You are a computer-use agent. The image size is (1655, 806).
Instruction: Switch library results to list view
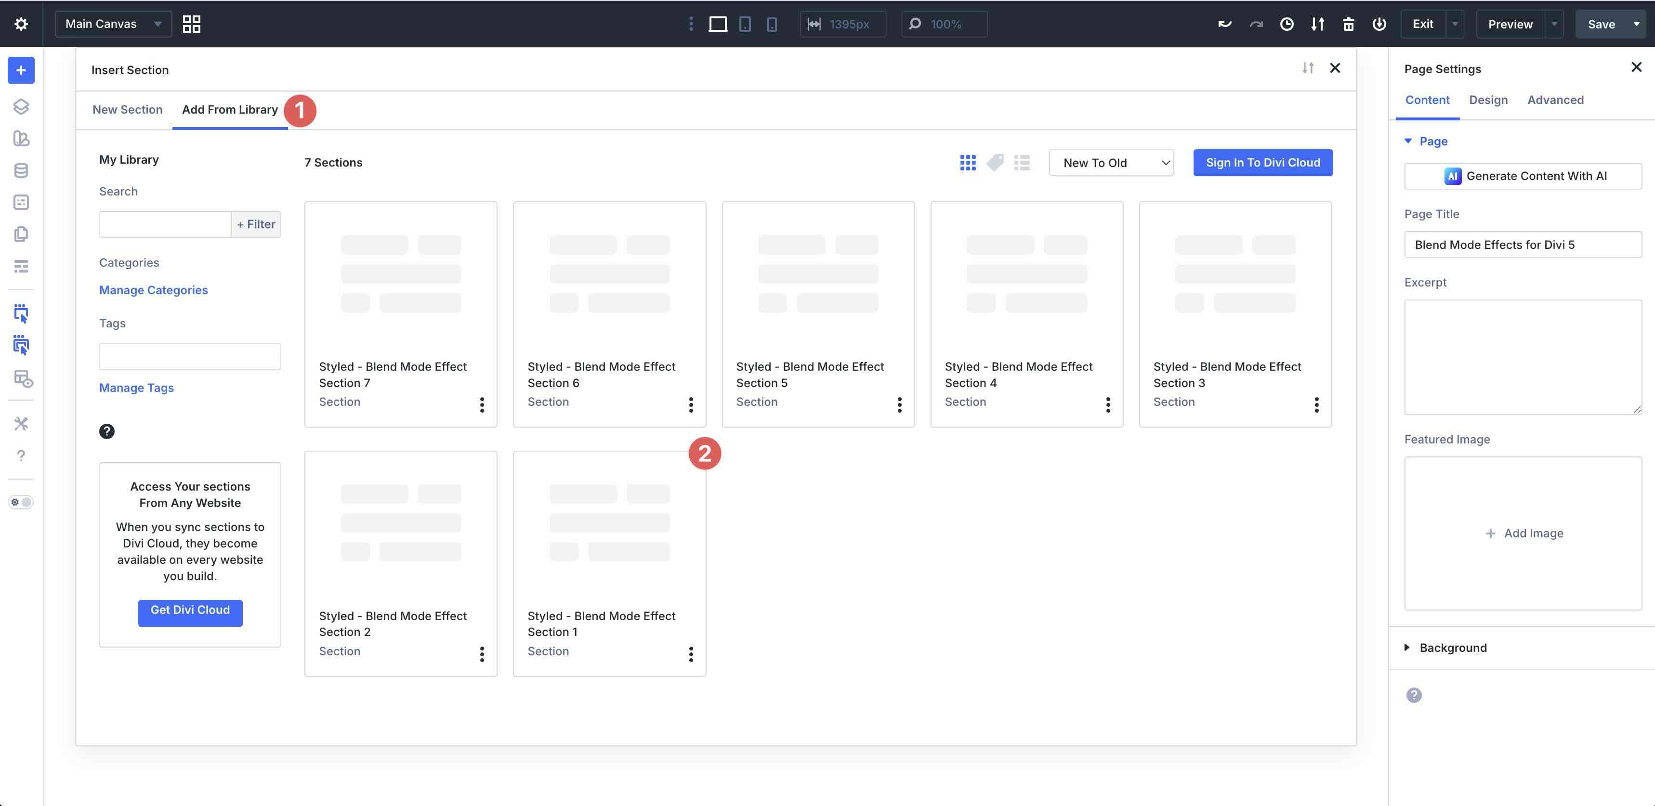pos(1022,162)
